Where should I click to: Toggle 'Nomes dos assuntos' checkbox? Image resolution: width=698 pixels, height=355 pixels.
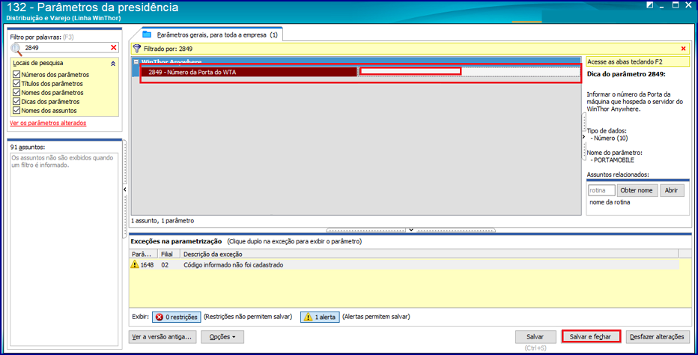point(16,110)
